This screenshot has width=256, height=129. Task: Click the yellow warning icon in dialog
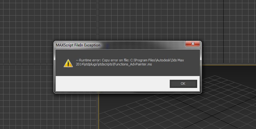[x=68, y=63]
